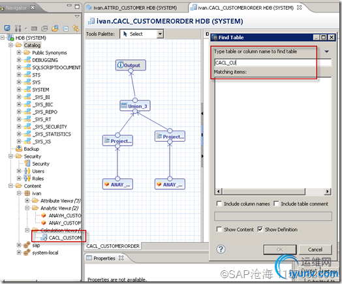Uncheck Show Definition checkbox
Image resolution: width=342 pixels, height=284 pixels.
pos(260,229)
